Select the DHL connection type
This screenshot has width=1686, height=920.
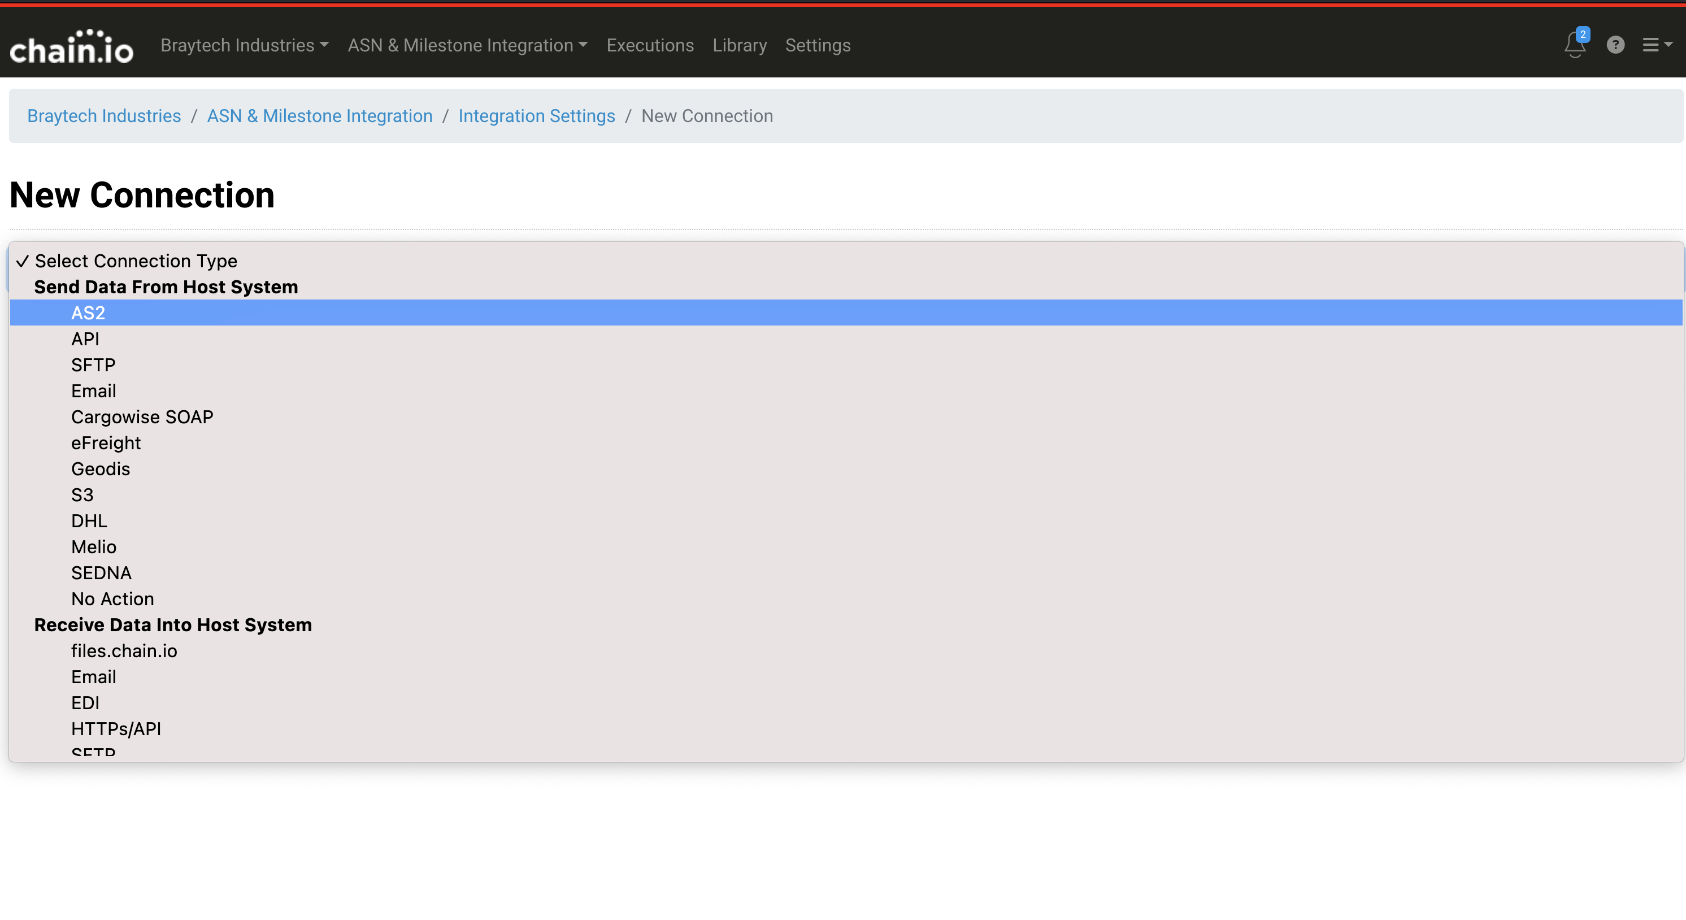(846, 521)
